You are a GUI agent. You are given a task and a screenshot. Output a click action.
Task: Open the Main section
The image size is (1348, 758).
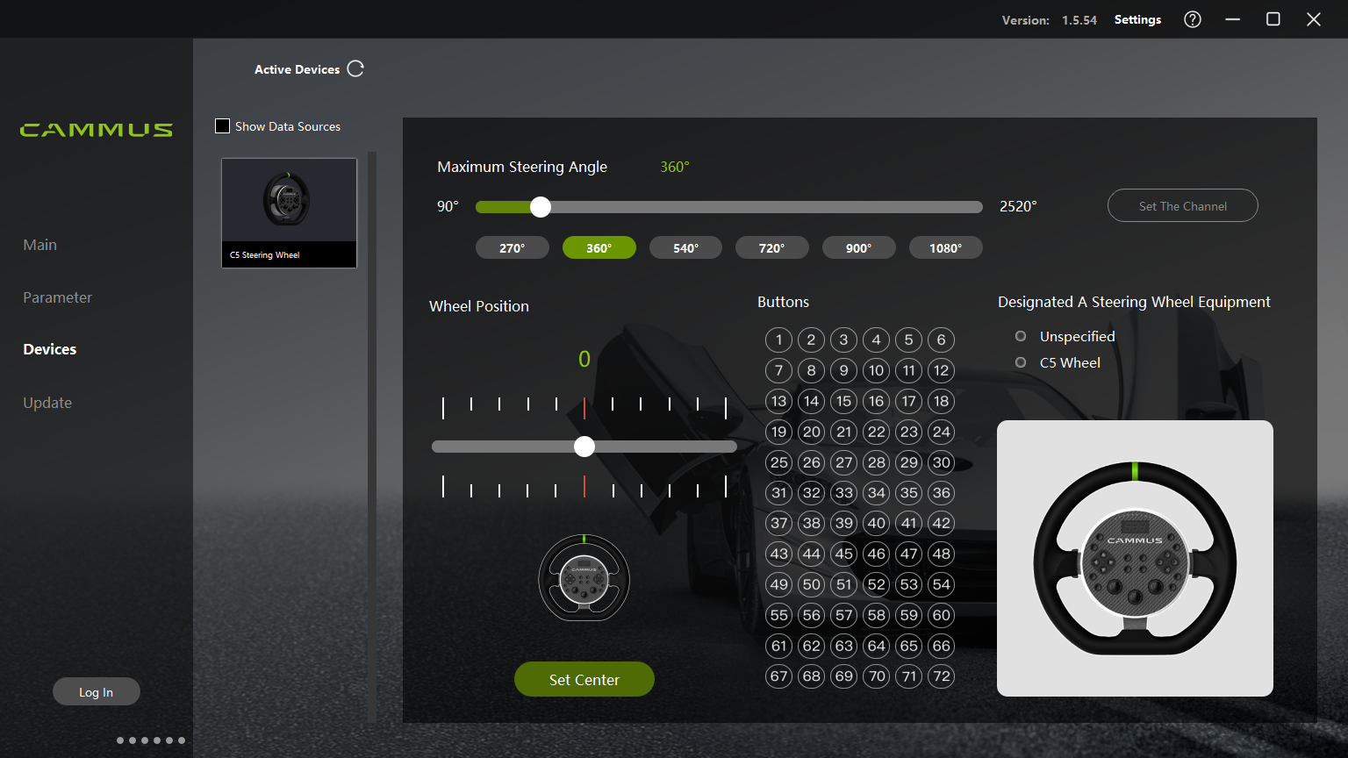coord(39,245)
